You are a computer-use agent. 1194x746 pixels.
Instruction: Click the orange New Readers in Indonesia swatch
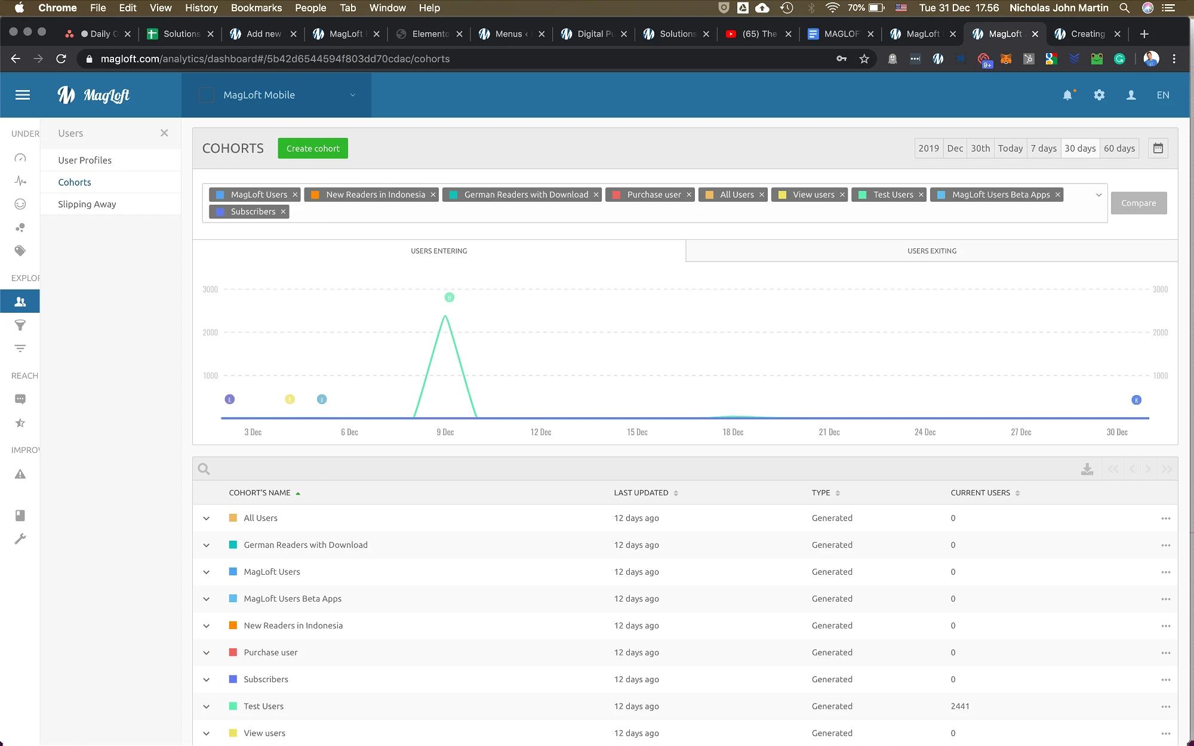tap(233, 625)
